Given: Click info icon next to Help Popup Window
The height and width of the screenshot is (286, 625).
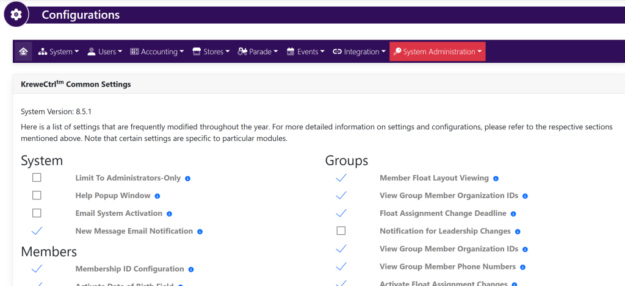Looking at the screenshot, I should (157, 196).
